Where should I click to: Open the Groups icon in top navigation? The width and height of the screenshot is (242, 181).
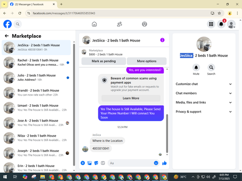pyautogui.click(x=144, y=24)
